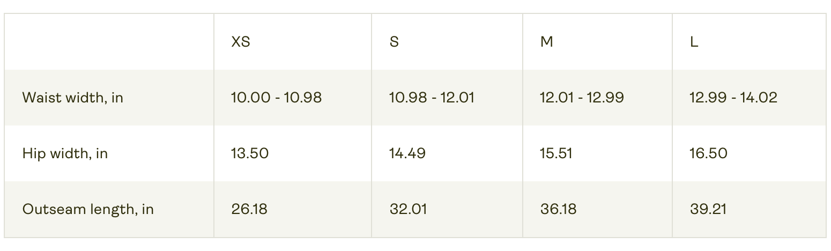Select L outseam length value 39.21
Viewport: 831px width, 251px height.
pos(708,209)
